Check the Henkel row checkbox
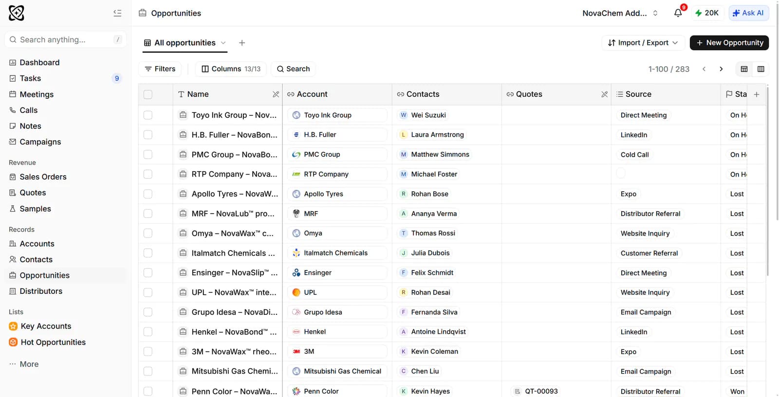 148,332
